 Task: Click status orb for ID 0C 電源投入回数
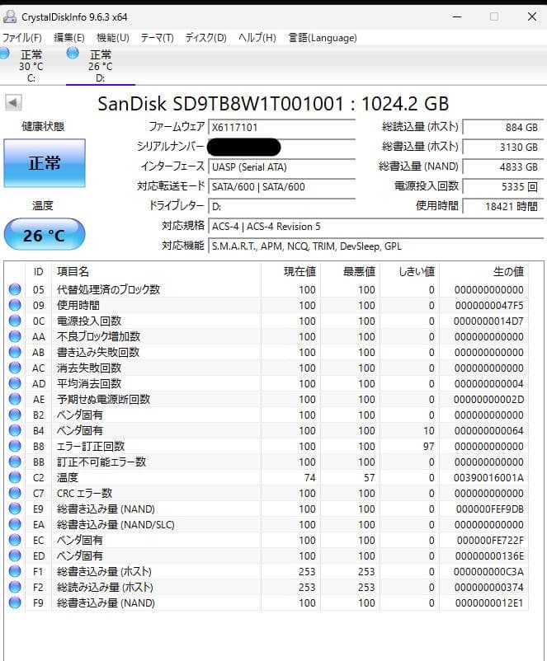(x=15, y=321)
